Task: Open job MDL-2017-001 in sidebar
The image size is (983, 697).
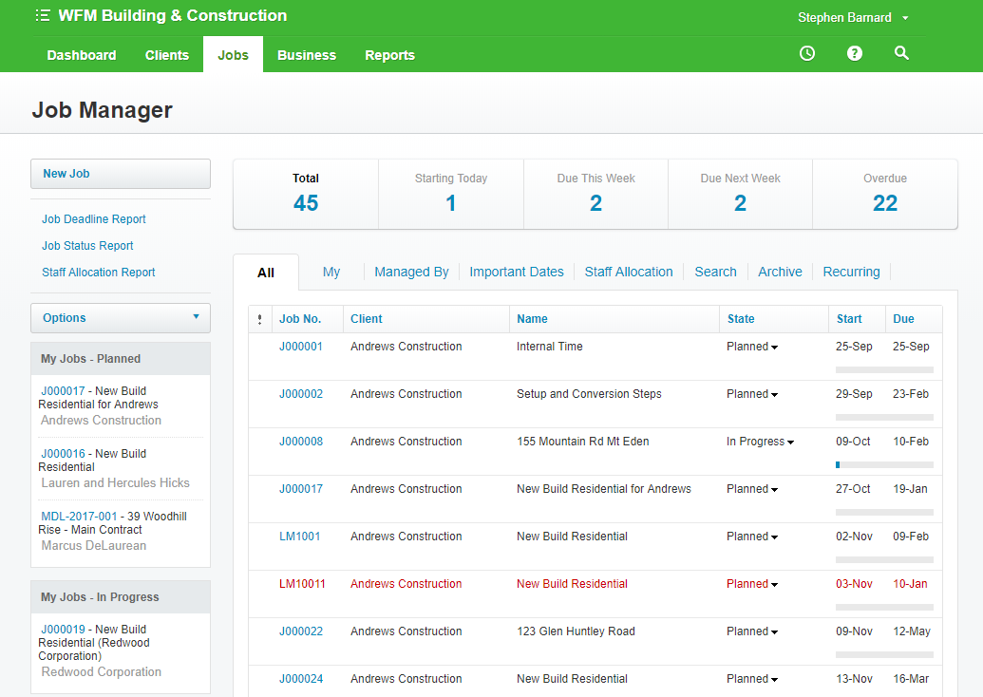Action: [x=79, y=517]
